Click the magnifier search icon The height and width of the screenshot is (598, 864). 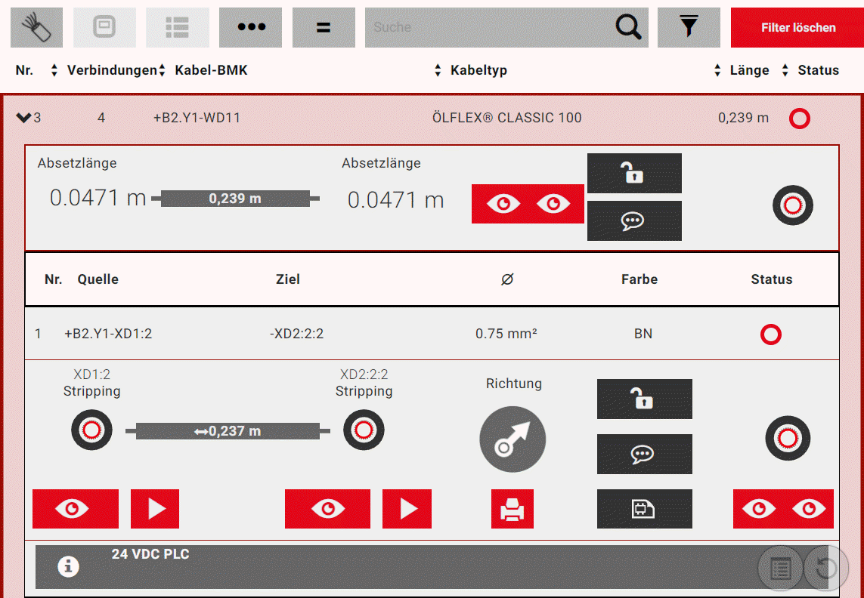[x=628, y=26]
